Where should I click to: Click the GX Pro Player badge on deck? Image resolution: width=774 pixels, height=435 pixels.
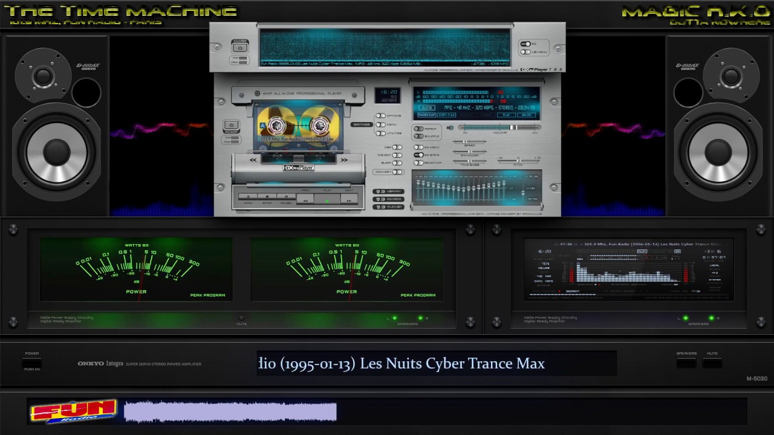point(299,167)
